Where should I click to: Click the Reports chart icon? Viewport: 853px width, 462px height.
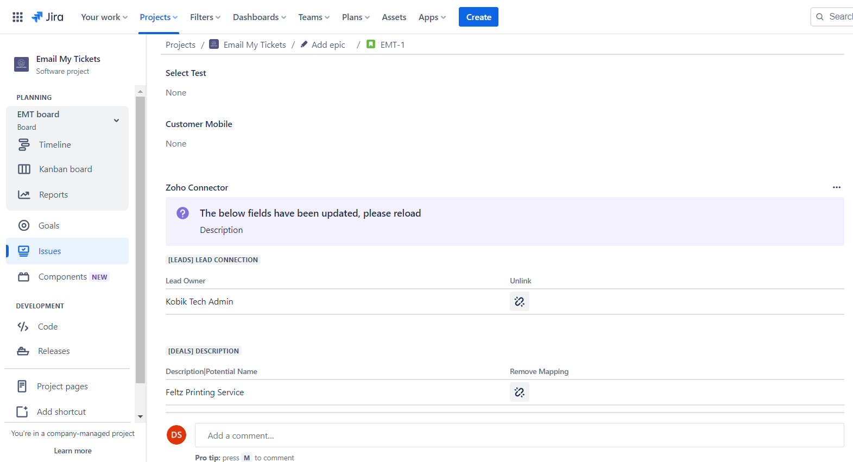[x=24, y=194]
